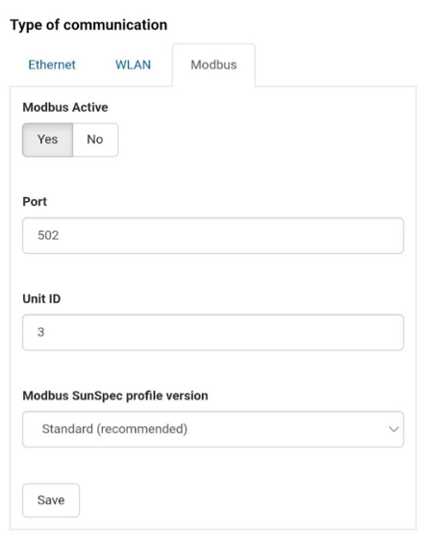
Task: Click the Port field label
Action: point(35,202)
